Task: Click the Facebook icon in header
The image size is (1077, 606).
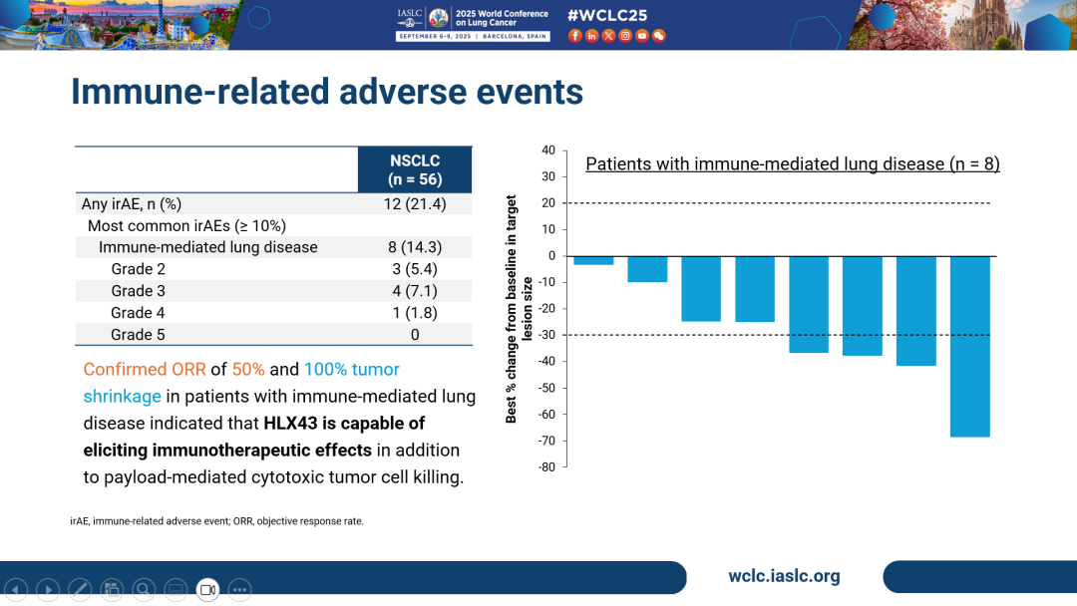Action: tap(574, 36)
